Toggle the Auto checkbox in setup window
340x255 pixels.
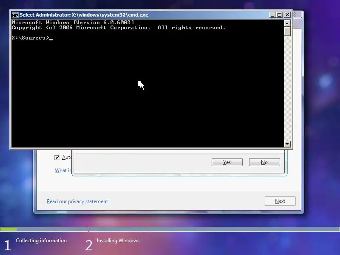click(57, 157)
